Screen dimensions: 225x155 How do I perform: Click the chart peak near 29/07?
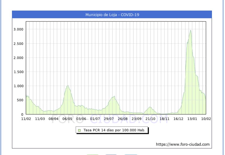click(x=114, y=96)
